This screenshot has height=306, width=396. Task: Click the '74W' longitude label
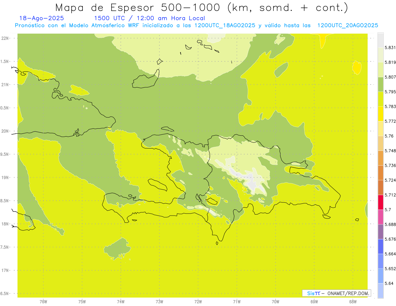(121, 302)
